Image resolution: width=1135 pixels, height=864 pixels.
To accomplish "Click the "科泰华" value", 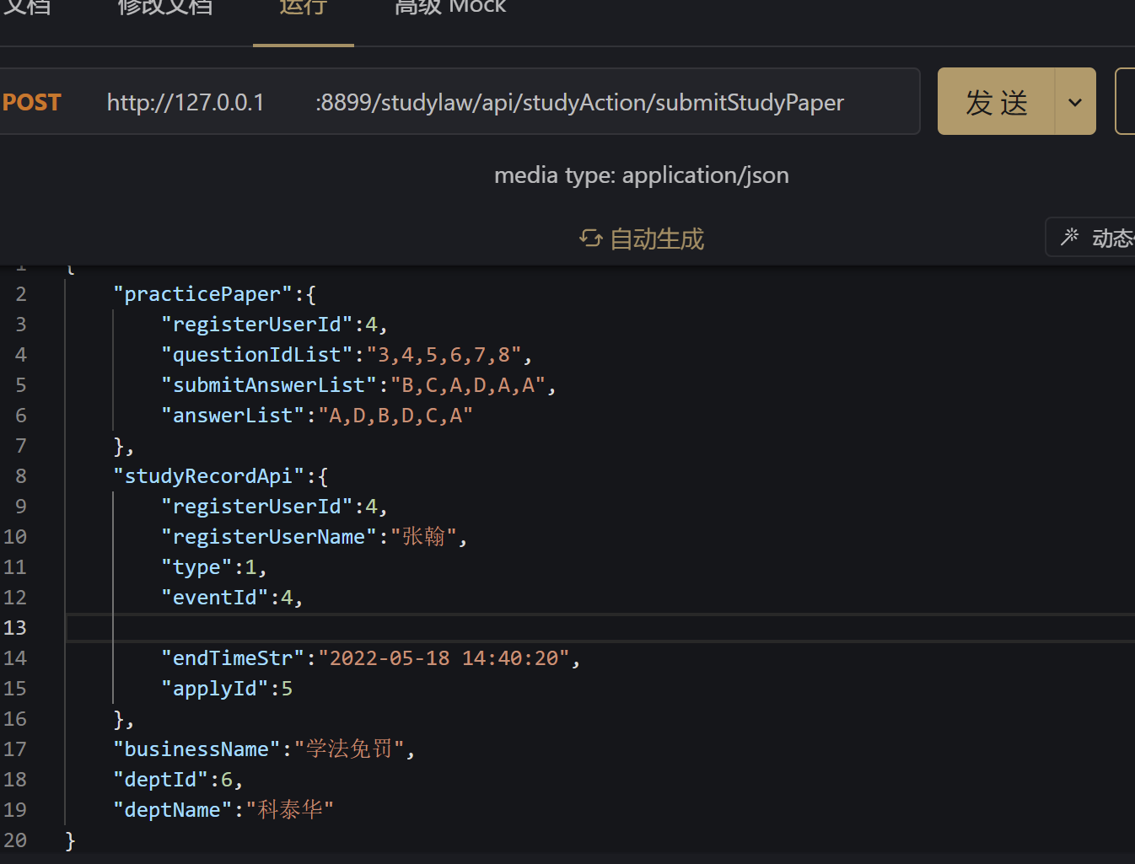I will tap(290, 810).
